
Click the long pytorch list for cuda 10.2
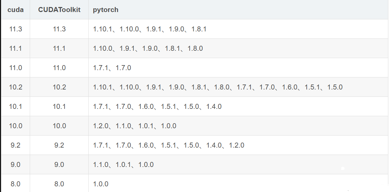pyautogui.click(x=217, y=87)
